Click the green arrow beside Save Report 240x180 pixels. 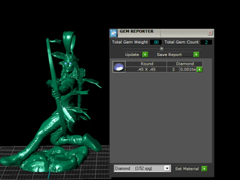196,54
